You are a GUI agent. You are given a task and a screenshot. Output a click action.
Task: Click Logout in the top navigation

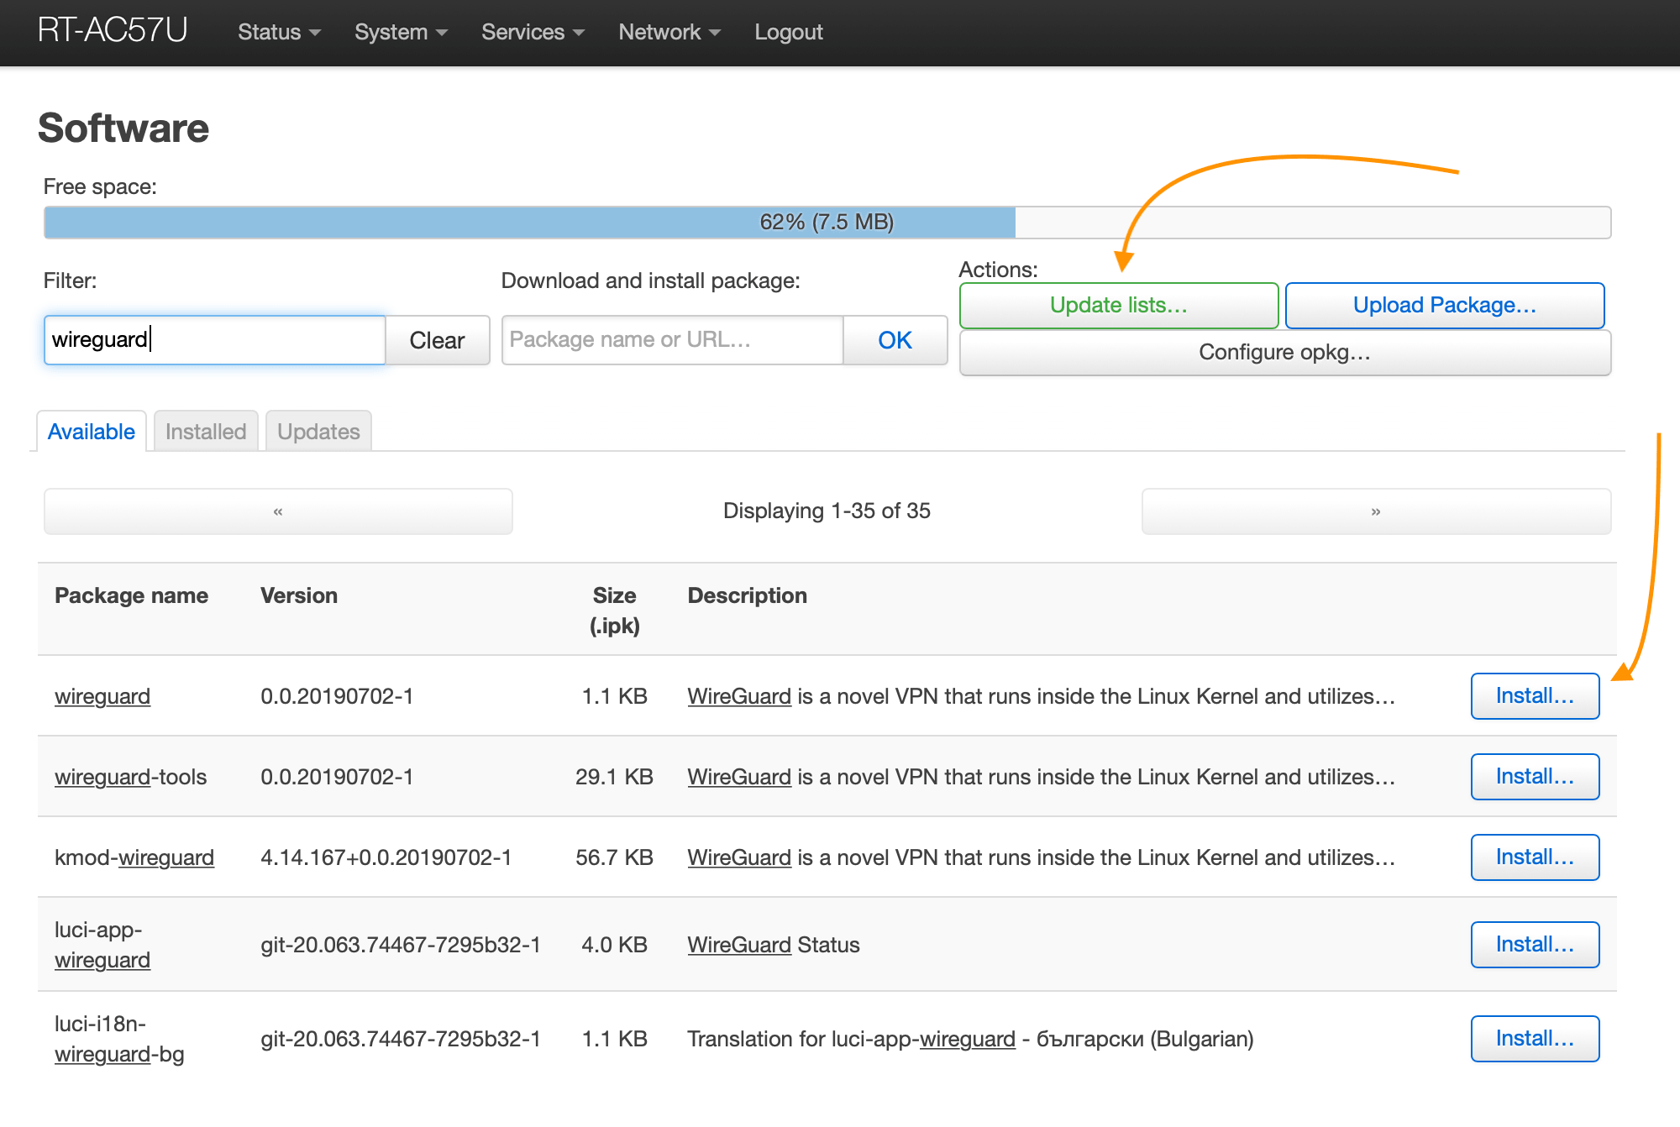click(x=788, y=32)
